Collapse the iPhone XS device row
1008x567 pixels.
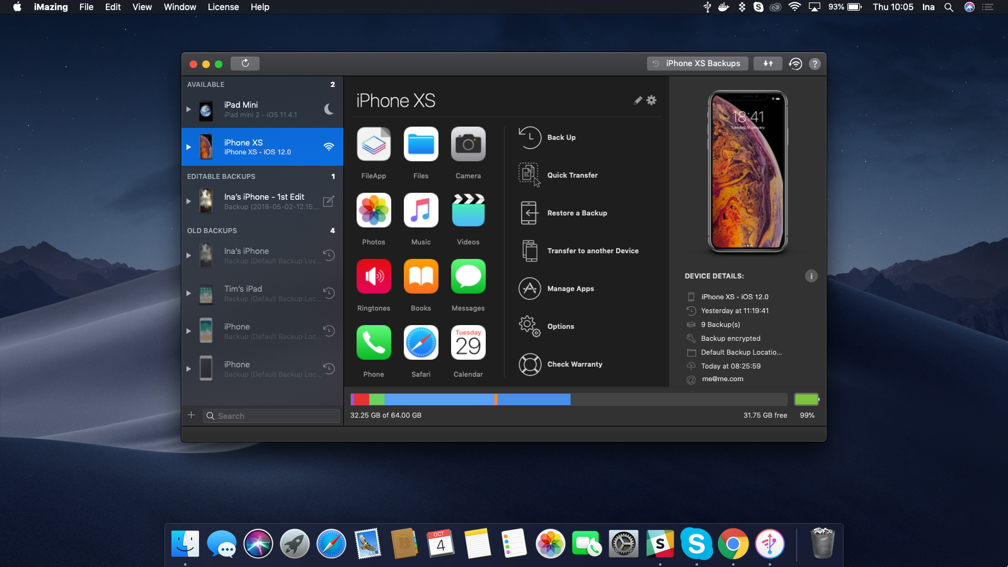188,147
